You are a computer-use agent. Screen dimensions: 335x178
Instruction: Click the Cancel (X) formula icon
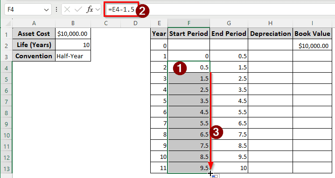coord(67,9)
